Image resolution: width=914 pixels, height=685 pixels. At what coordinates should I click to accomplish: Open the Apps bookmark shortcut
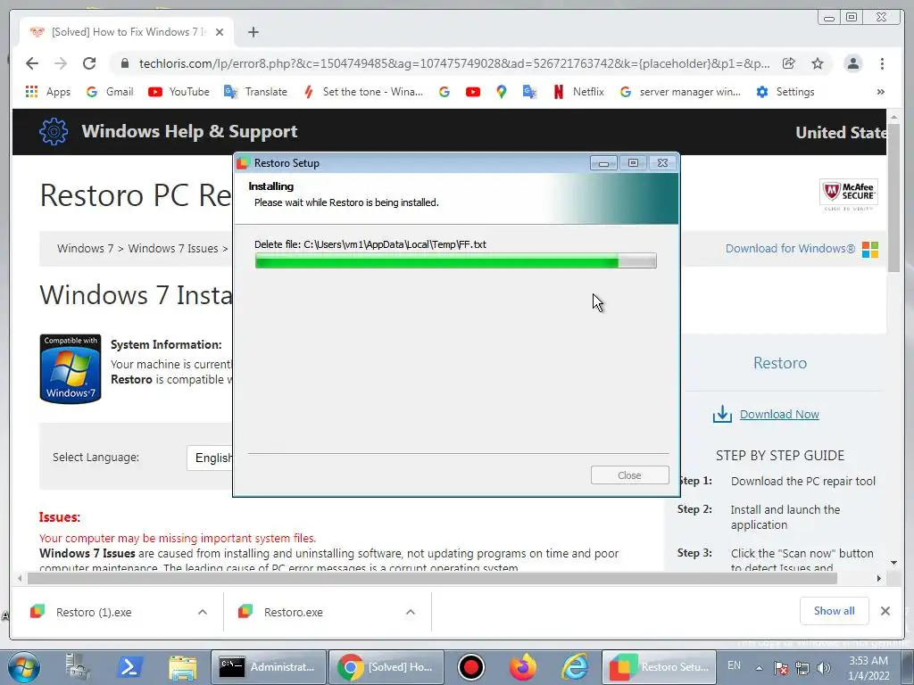click(48, 92)
